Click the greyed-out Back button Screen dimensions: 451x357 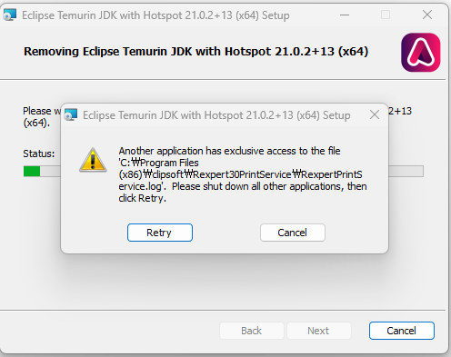(x=252, y=331)
